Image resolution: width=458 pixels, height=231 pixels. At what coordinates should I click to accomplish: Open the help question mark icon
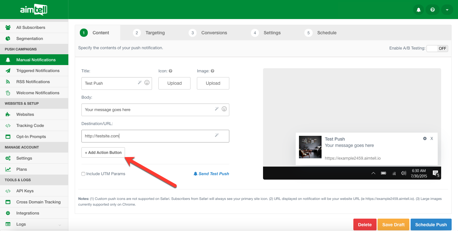click(433, 10)
